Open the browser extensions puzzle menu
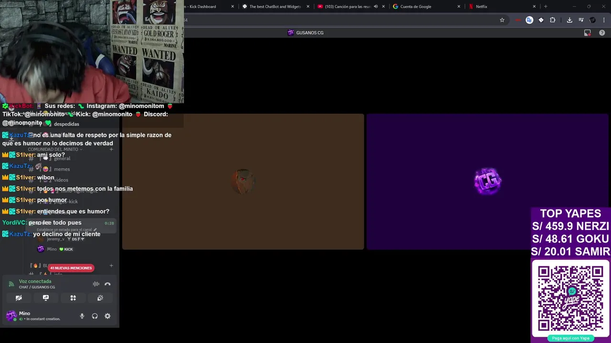 pyautogui.click(x=553, y=20)
